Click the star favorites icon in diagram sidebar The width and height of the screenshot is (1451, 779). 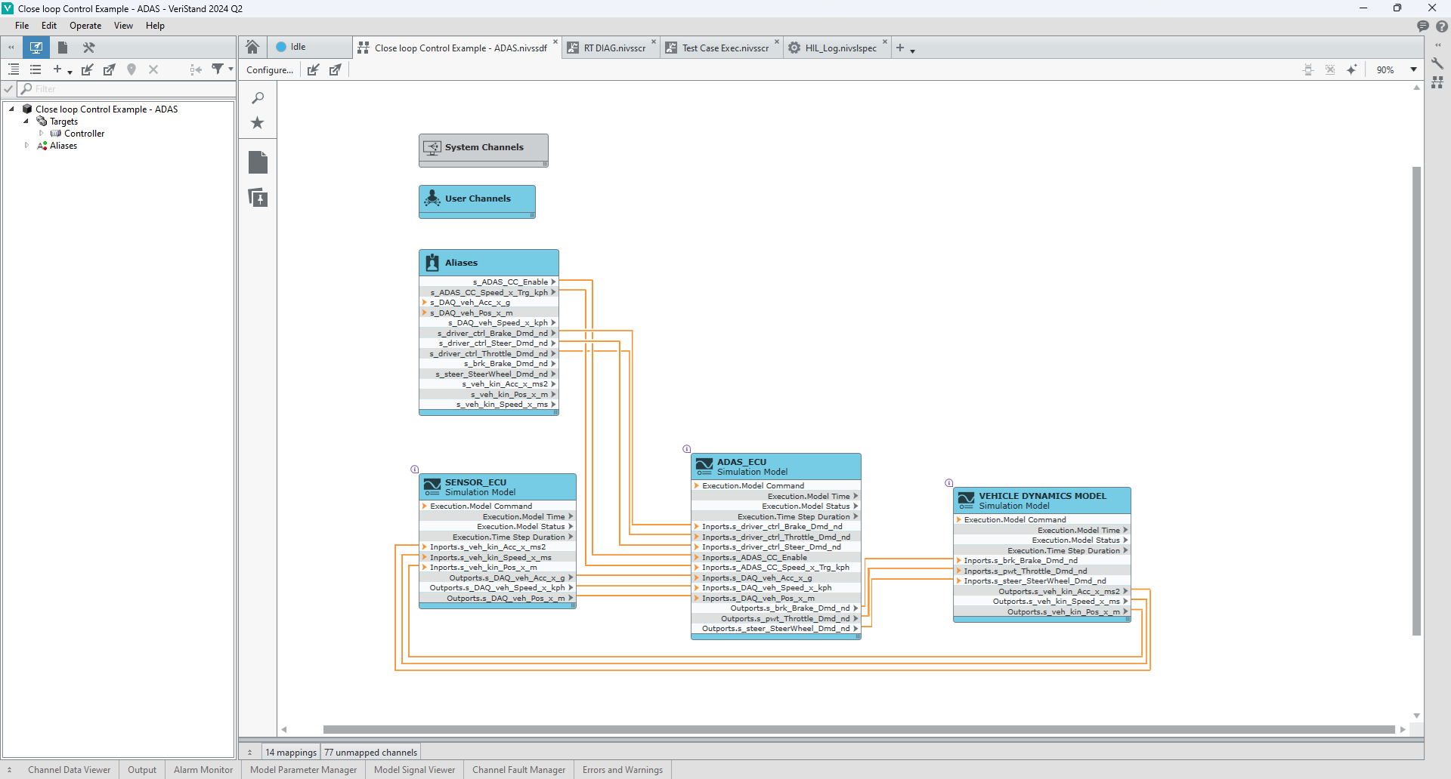pyautogui.click(x=258, y=123)
